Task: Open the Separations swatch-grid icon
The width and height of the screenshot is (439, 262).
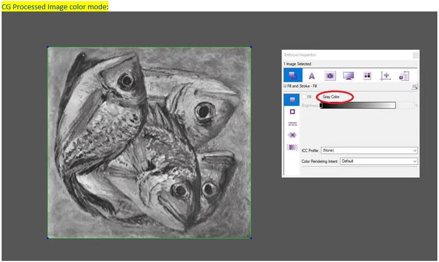Action: 367,76
